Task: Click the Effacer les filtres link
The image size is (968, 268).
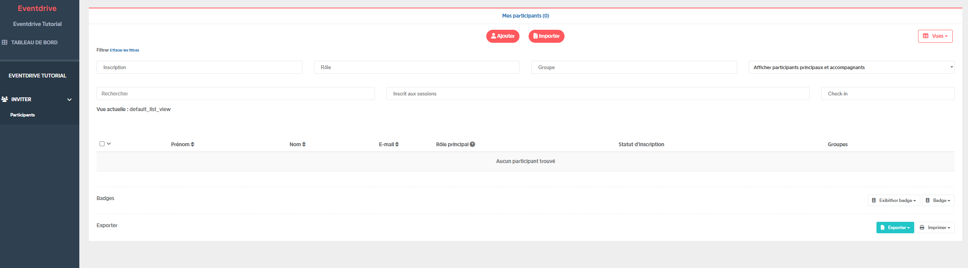Action: [x=125, y=50]
